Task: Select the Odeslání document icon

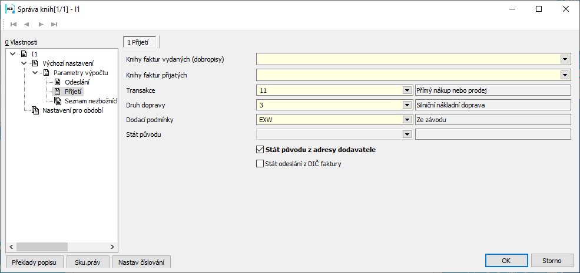Action: pyautogui.click(x=58, y=82)
